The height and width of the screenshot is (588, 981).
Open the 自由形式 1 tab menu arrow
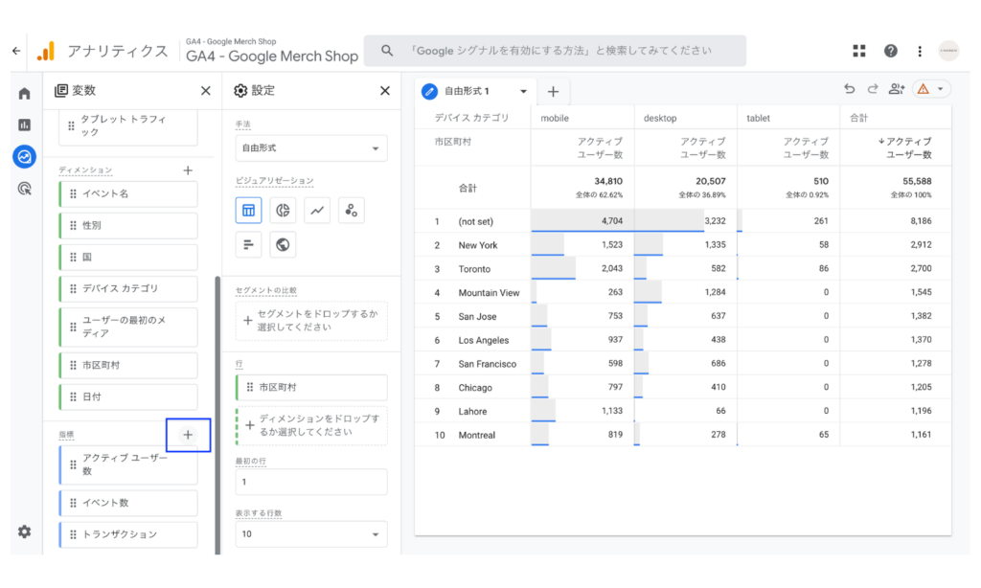(x=523, y=91)
